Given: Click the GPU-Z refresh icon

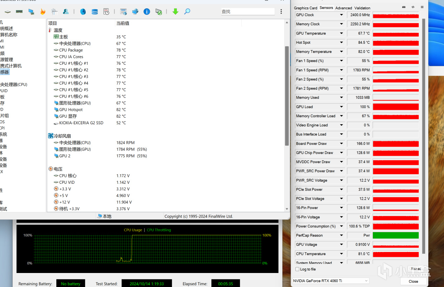Looking at the screenshot, I should click(x=413, y=7).
